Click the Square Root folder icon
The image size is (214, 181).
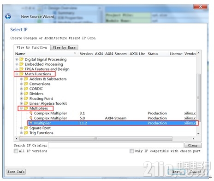pyautogui.click(x=26, y=128)
